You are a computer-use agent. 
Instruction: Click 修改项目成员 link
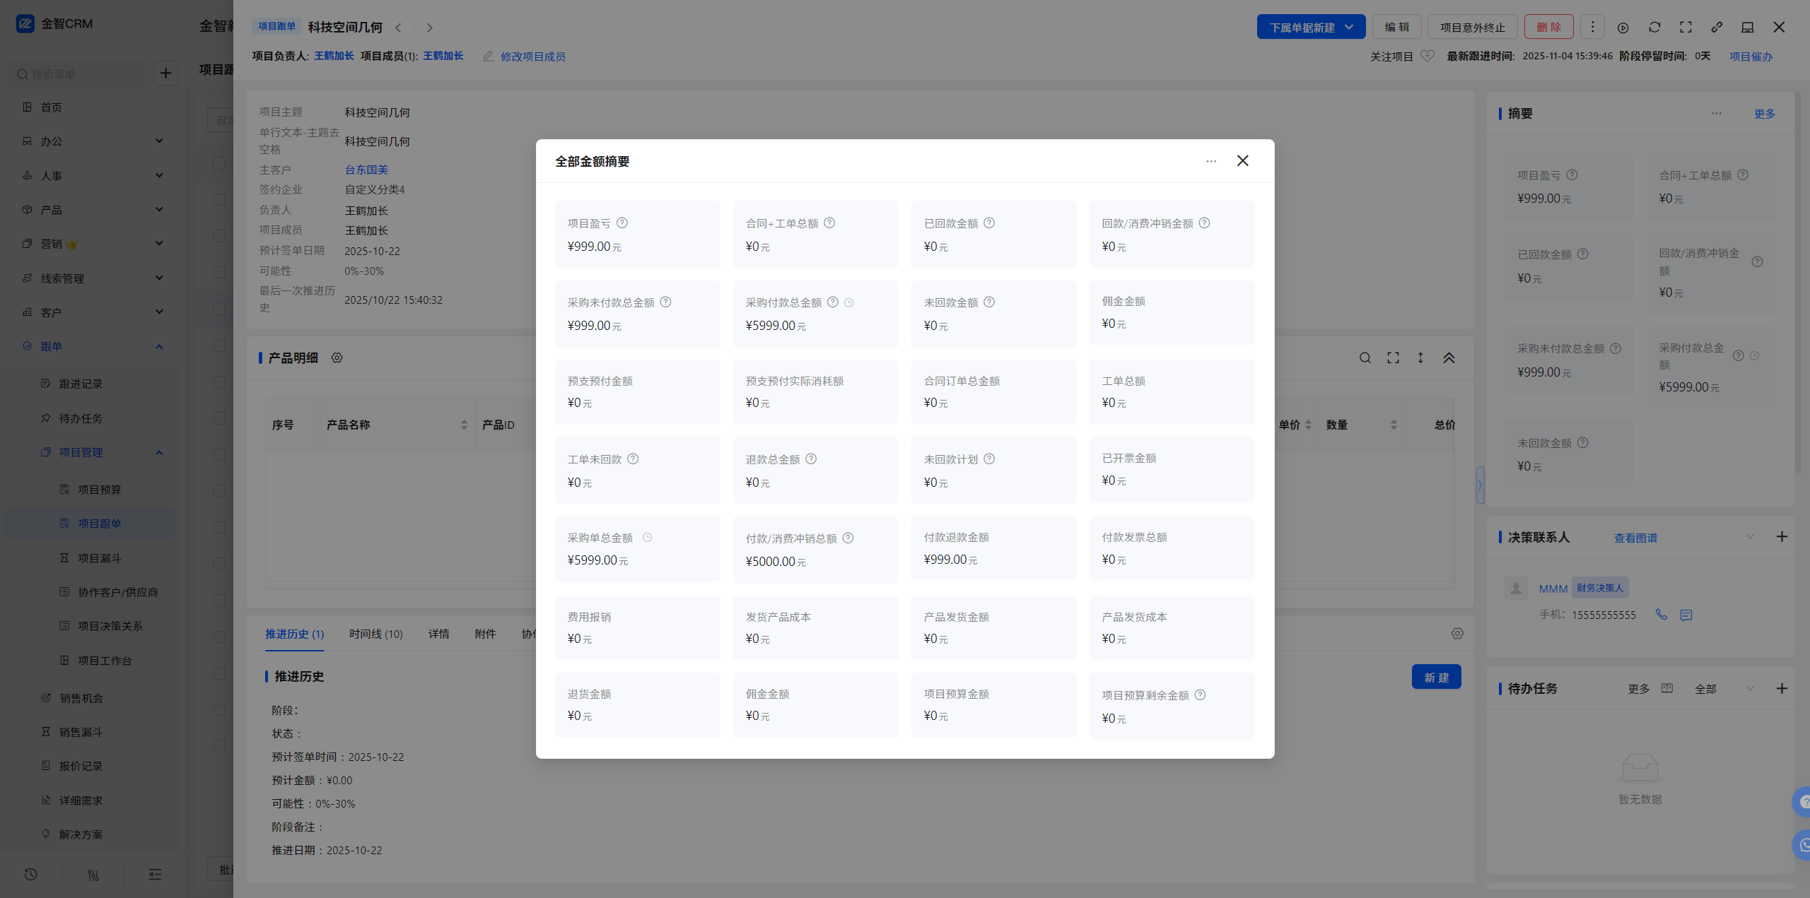tap(532, 57)
